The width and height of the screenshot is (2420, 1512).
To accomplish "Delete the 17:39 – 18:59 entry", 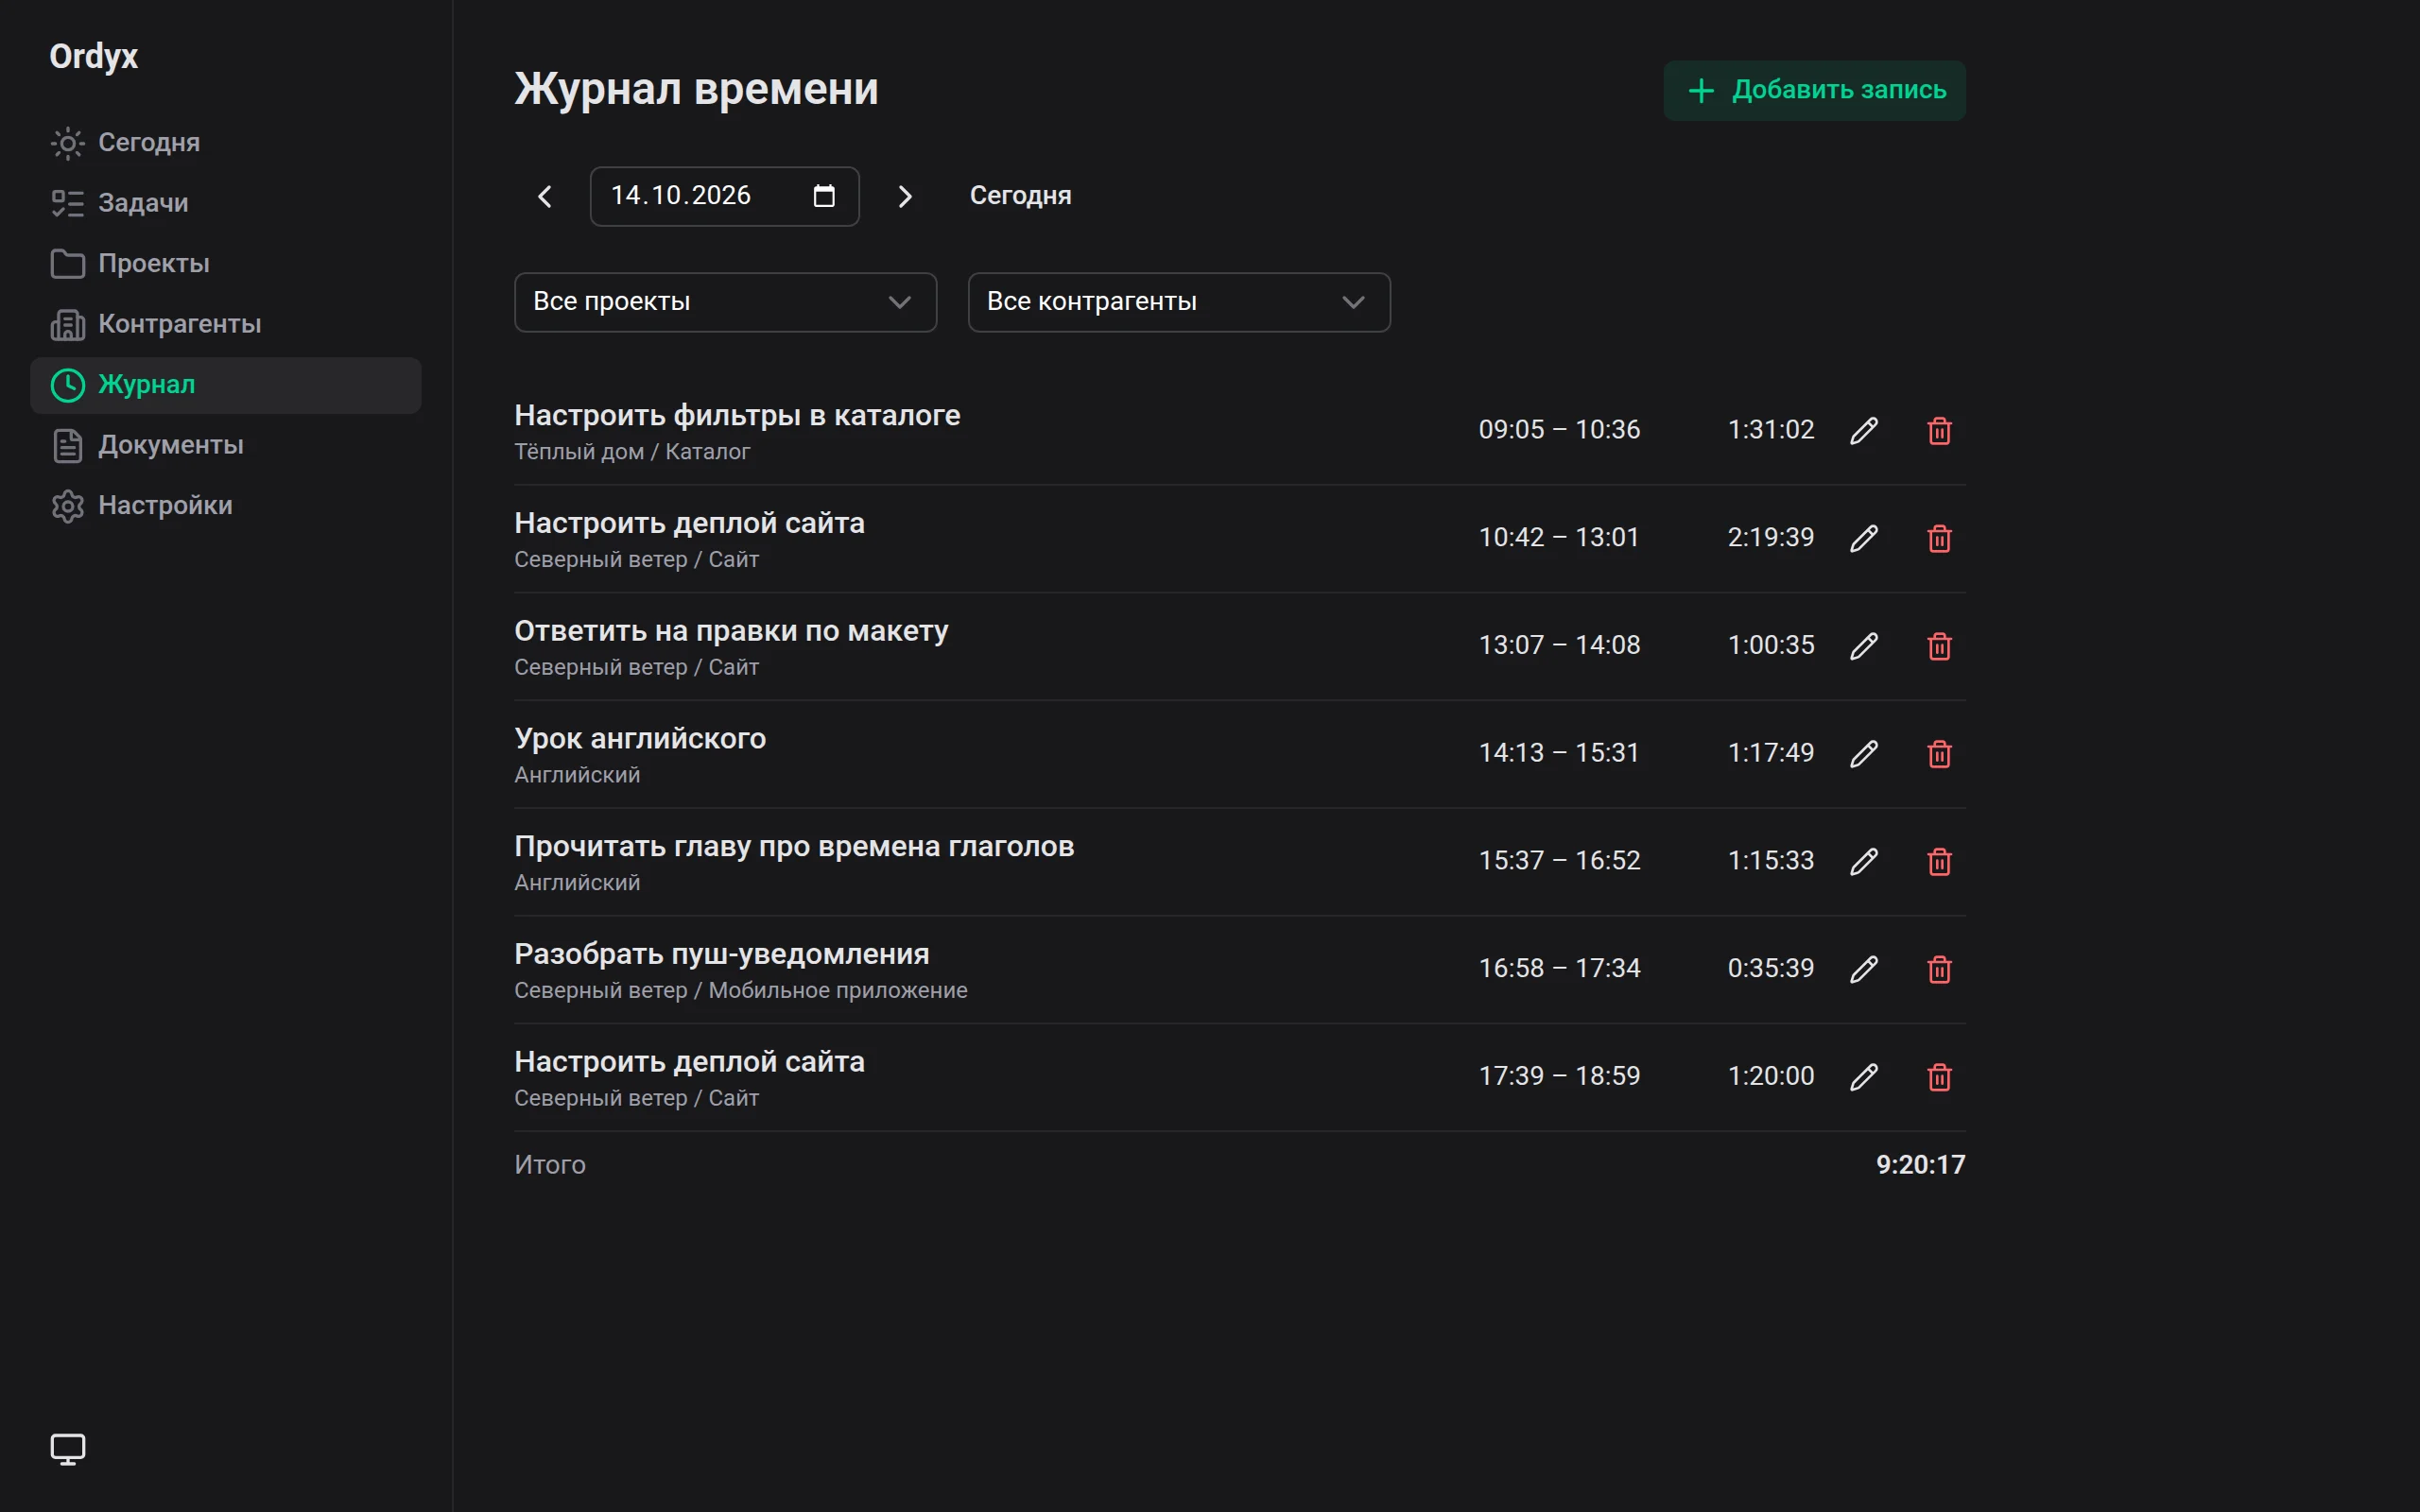I will pos(1939,1077).
